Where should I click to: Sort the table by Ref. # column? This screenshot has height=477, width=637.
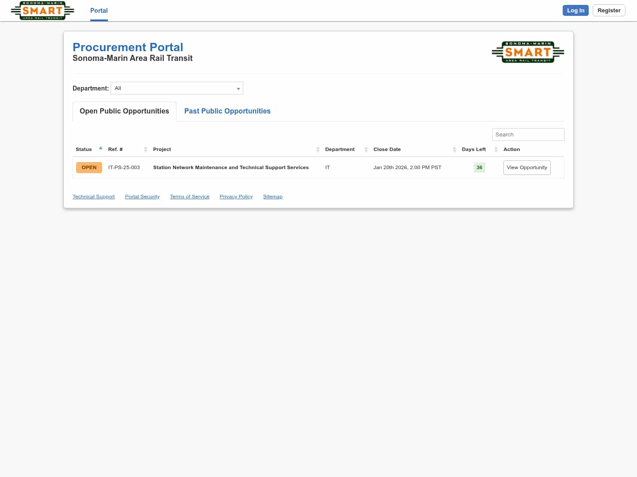pos(146,149)
